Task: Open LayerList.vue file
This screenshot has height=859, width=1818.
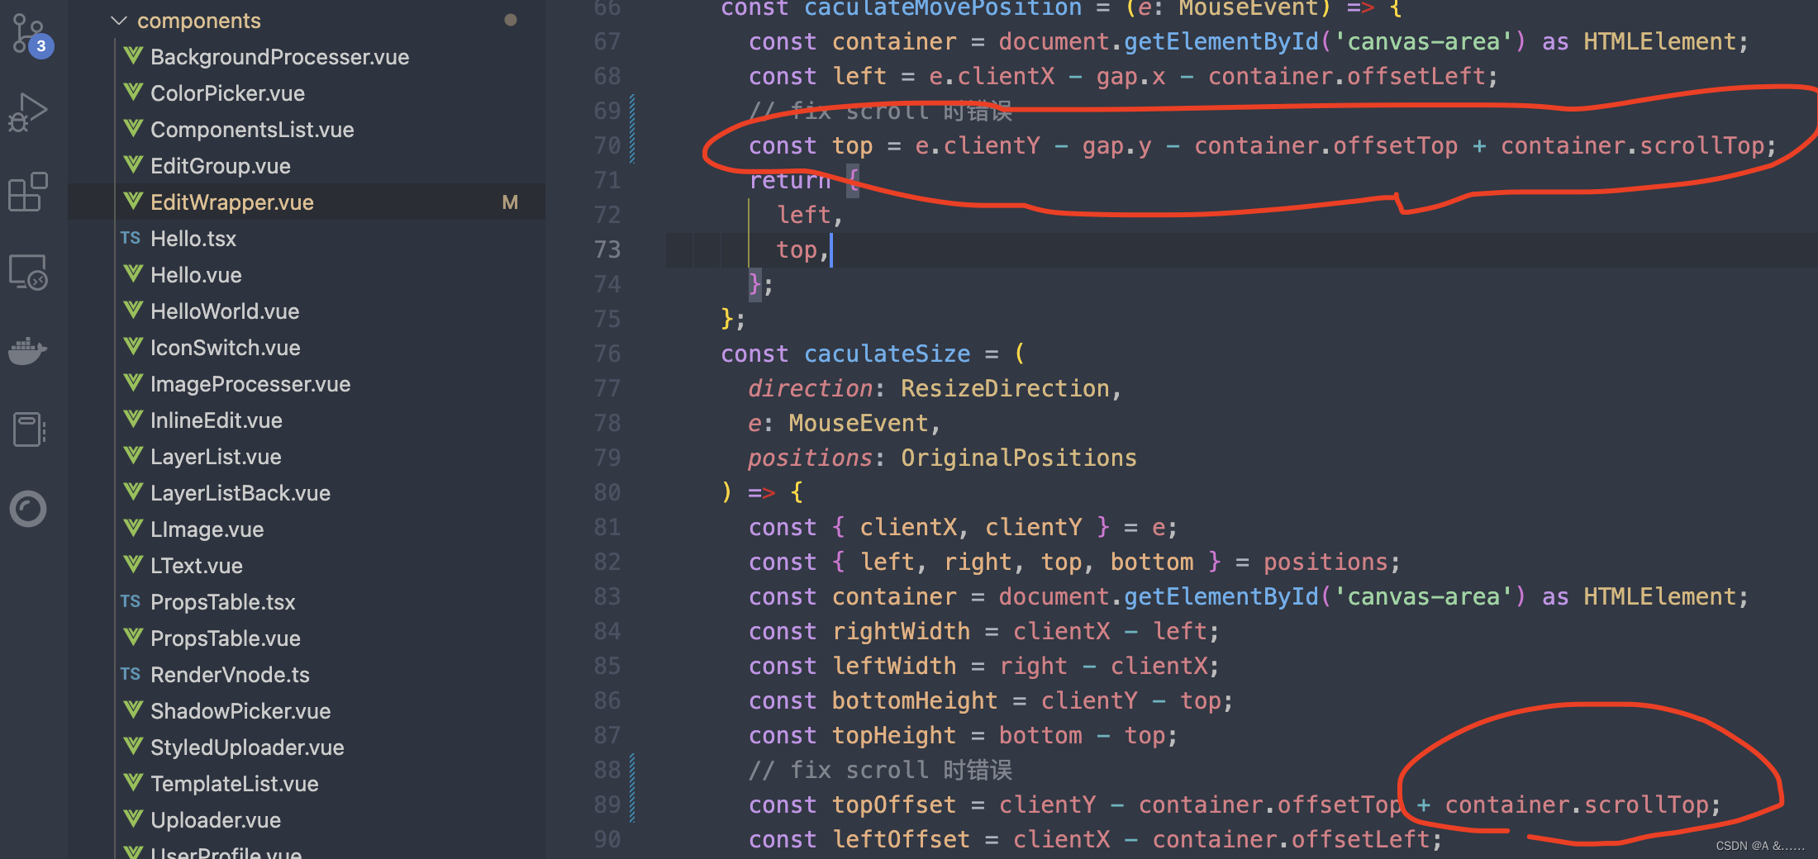Action: [216, 457]
